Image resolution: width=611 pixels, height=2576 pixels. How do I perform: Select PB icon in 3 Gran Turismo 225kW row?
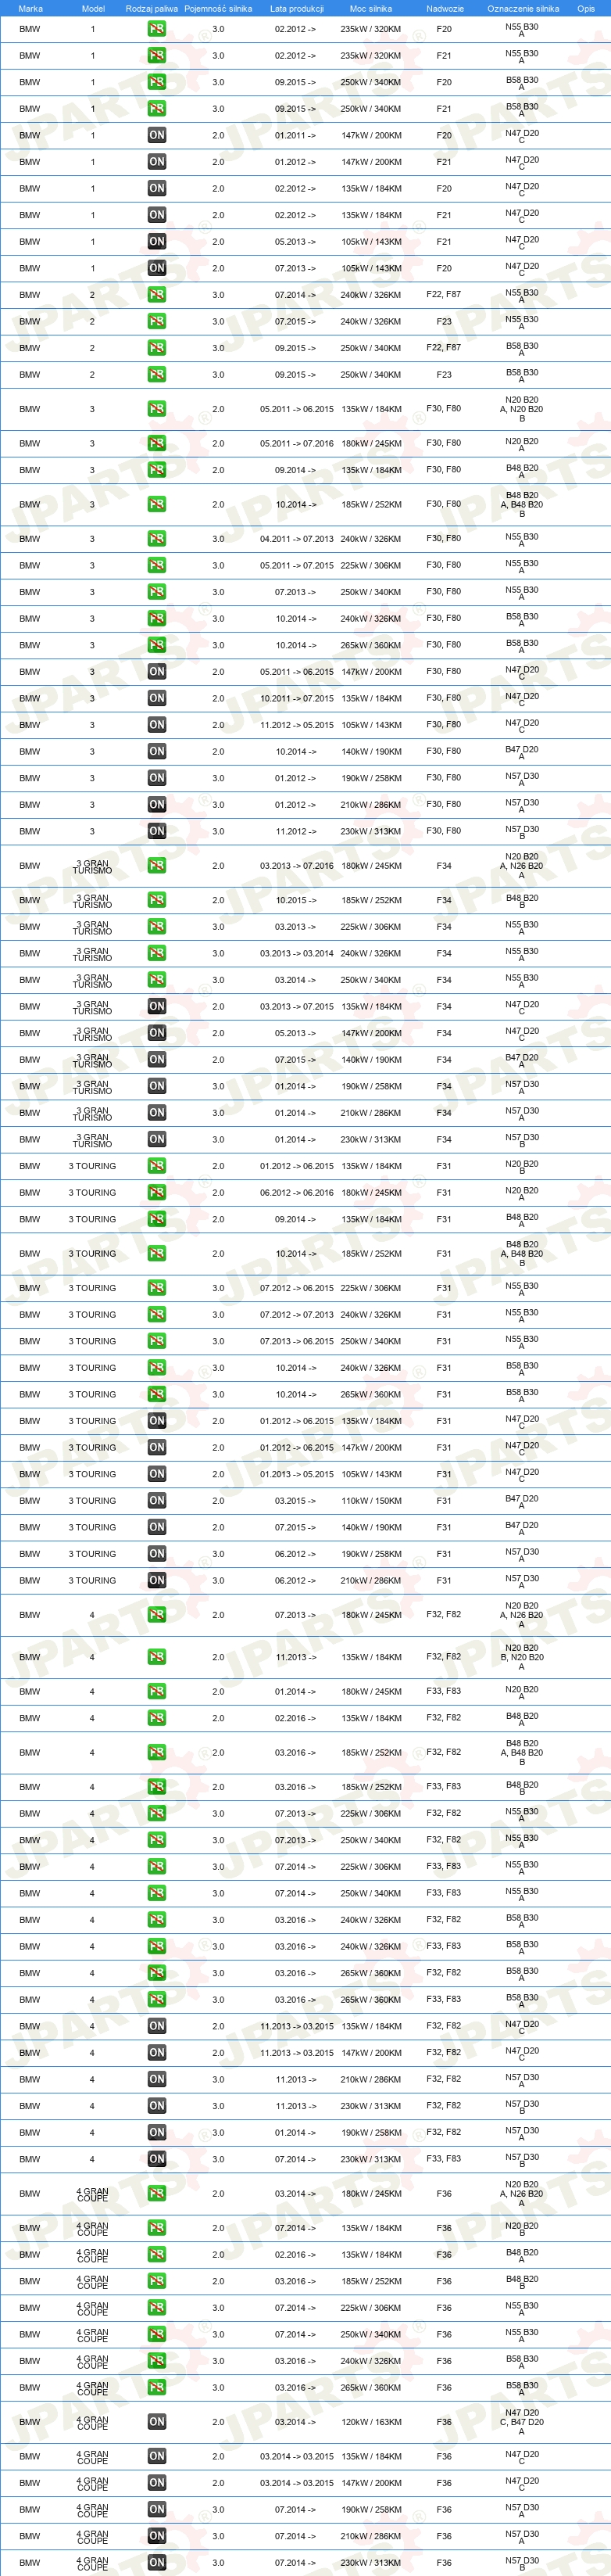(157, 927)
